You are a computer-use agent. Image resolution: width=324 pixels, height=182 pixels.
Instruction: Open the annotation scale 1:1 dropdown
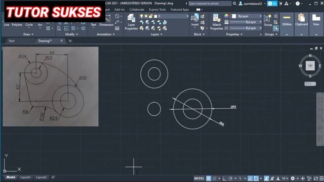pyautogui.click(x=286, y=178)
